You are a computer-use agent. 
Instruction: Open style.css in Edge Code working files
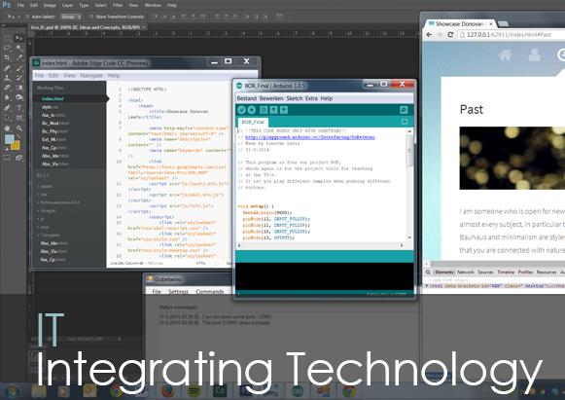[50, 107]
